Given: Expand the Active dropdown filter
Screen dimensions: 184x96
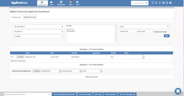Looking at the screenshot, I should tap(144, 26).
